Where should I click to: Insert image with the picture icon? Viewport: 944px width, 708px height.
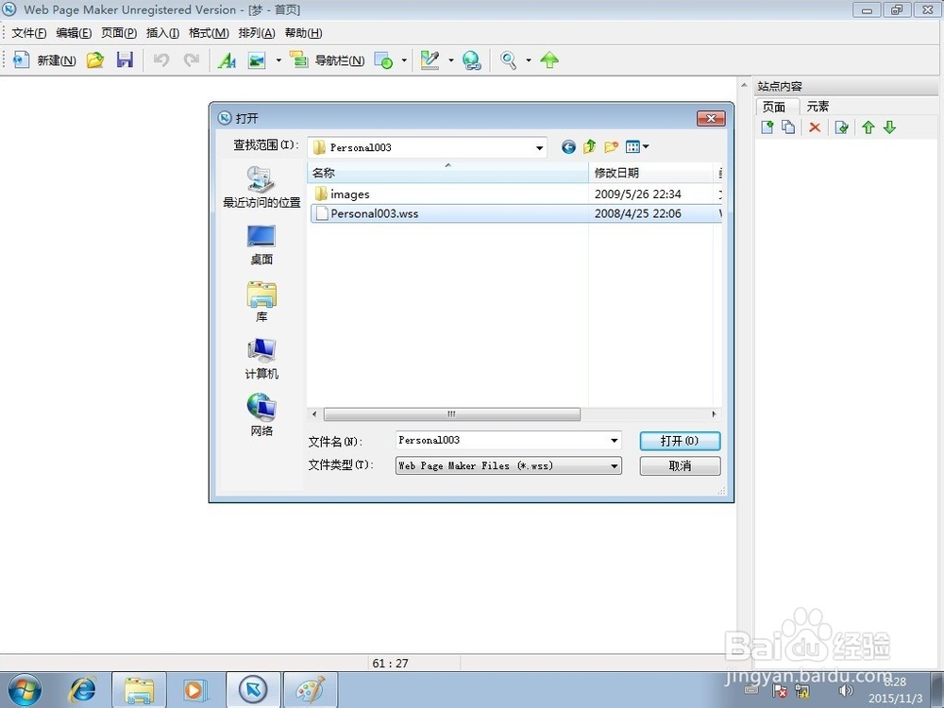point(257,59)
